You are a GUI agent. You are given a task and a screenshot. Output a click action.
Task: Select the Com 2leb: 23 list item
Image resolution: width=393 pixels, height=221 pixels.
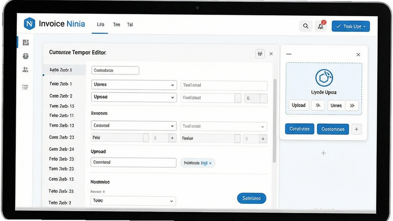tap(62, 138)
